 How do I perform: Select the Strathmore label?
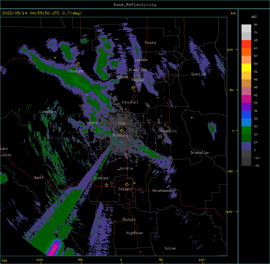point(162,191)
